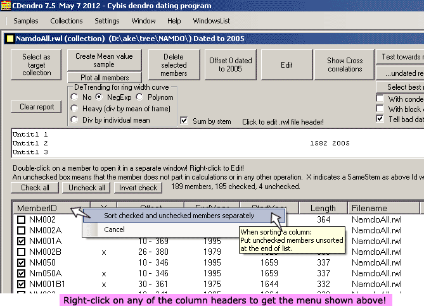Click the Select best button
424x306 pixels.
click(x=400, y=87)
